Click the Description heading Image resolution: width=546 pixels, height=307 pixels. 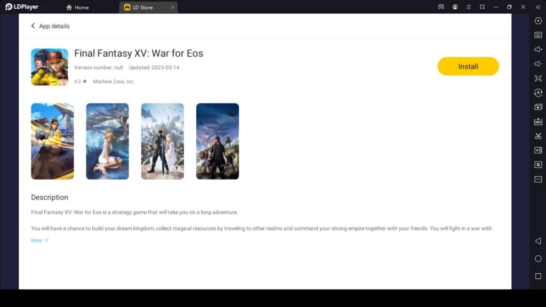click(50, 197)
